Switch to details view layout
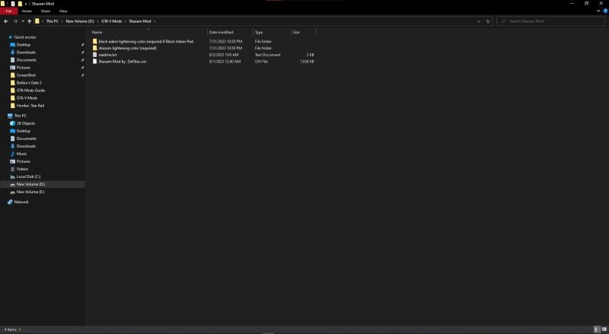 click(597, 329)
